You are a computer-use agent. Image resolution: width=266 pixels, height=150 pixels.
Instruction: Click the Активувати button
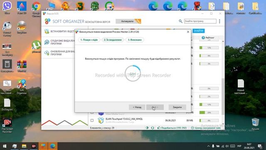coord(128,21)
